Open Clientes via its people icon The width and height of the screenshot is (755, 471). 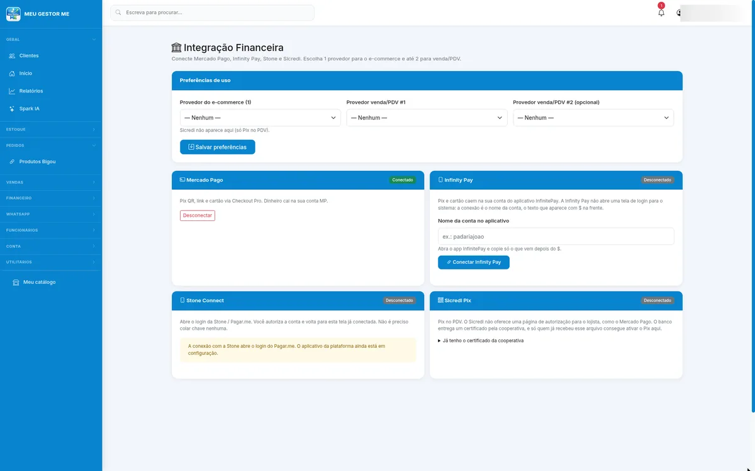(12, 56)
